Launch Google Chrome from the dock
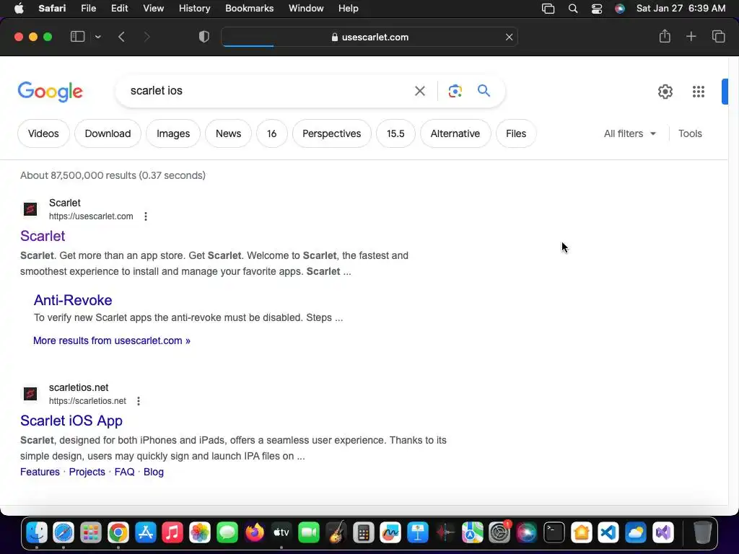 point(118,533)
